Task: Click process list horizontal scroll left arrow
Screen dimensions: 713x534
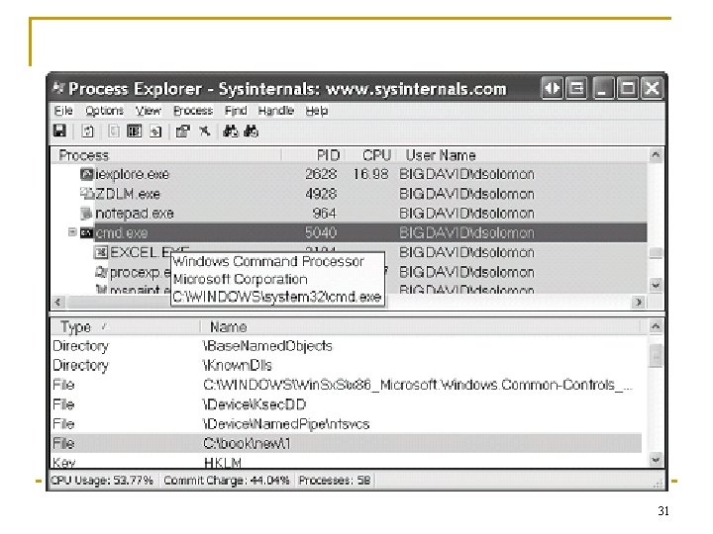Action: tap(57, 302)
